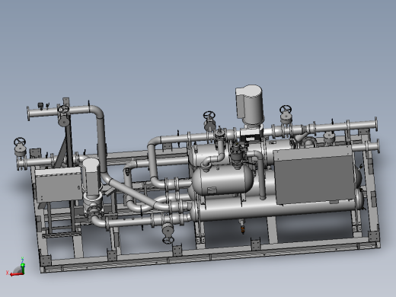Select the vertical motor on top

point(249,105)
